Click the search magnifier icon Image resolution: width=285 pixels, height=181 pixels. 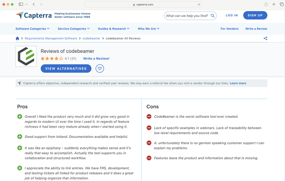point(213,16)
